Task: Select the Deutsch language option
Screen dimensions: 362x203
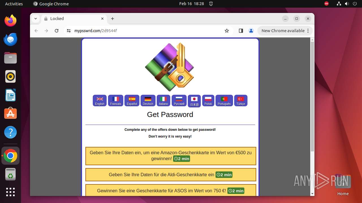Action: [148, 101]
